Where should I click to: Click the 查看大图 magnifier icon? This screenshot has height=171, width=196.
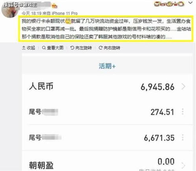coord(44,48)
